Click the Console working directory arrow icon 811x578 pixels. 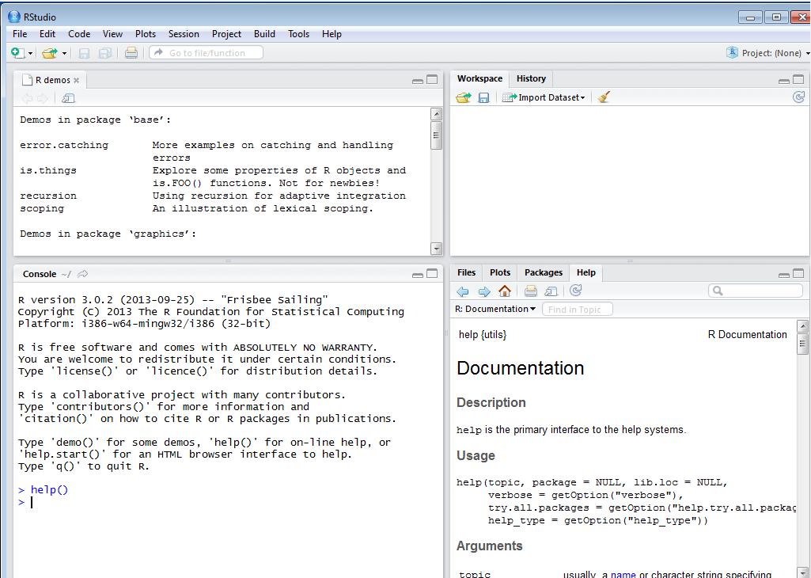pyautogui.click(x=83, y=274)
